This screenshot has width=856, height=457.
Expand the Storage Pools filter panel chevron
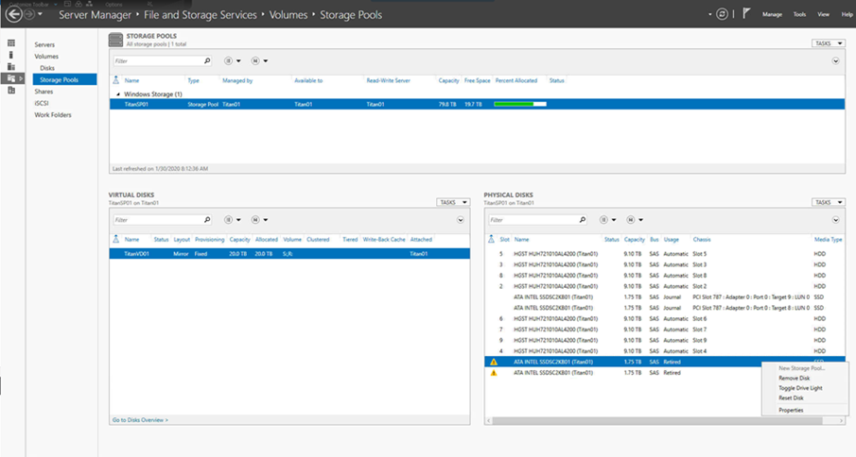pos(836,61)
